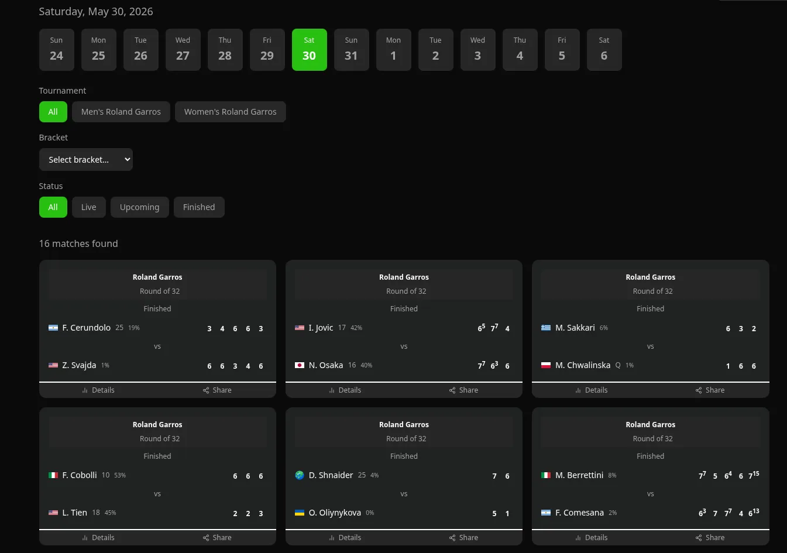This screenshot has height=553, width=787.
Task: Show only Live matches
Action: click(x=89, y=207)
